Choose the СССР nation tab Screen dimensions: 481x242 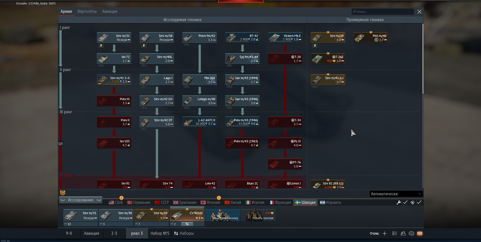(162, 203)
